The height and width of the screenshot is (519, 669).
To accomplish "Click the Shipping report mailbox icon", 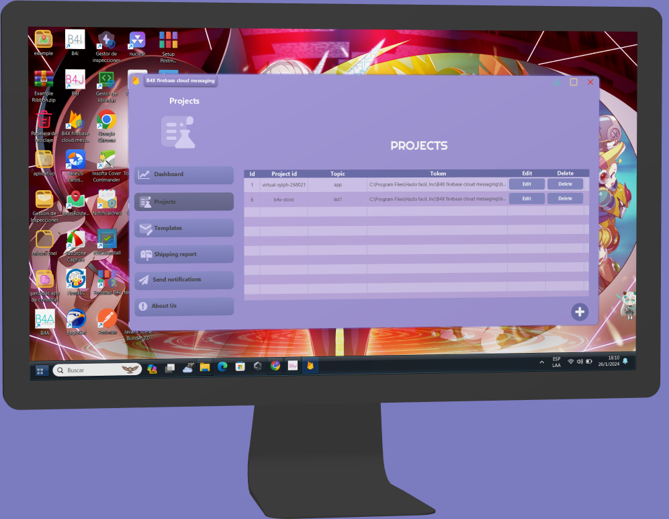I will (x=145, y=253).
